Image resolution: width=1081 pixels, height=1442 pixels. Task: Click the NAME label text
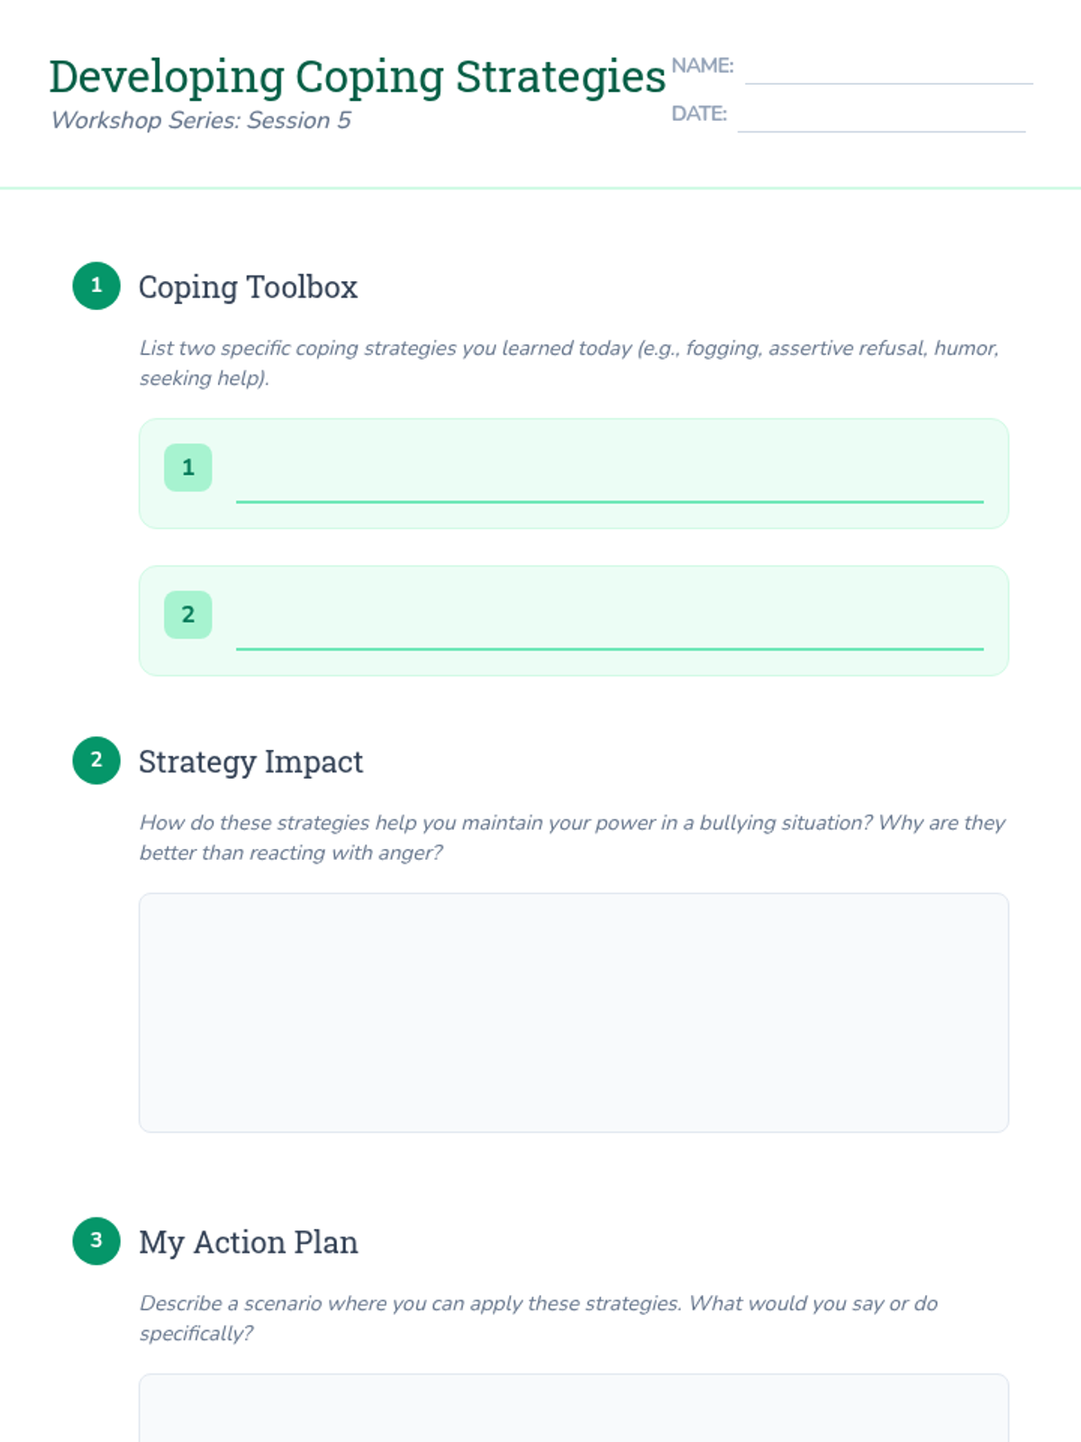(703, 66)
